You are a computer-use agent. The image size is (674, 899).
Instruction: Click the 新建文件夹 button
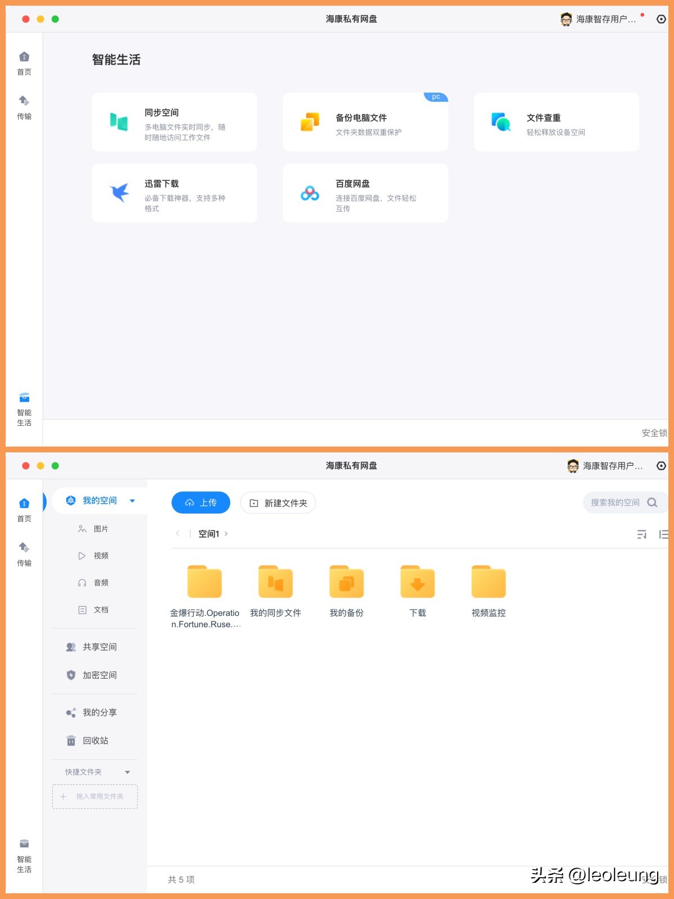[278, 502]
